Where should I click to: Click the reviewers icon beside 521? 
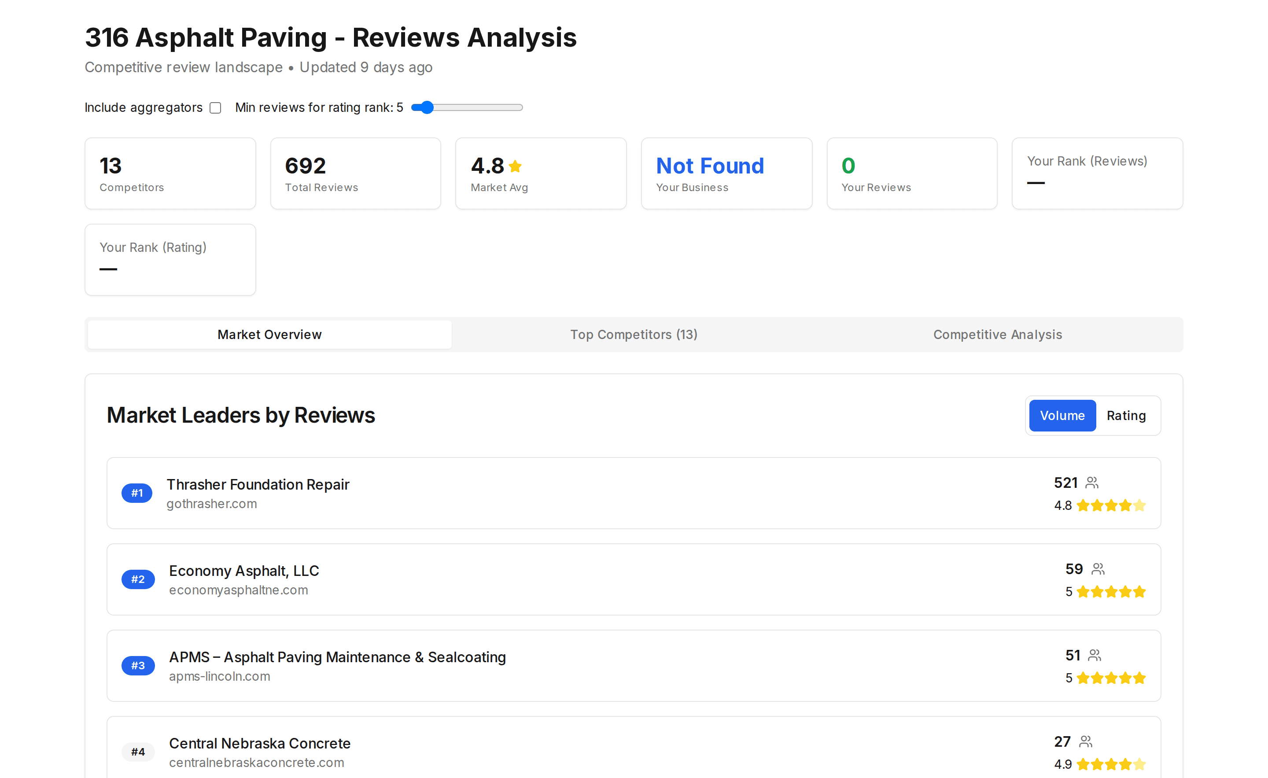pyautogui.click(x=1092, y=483)
